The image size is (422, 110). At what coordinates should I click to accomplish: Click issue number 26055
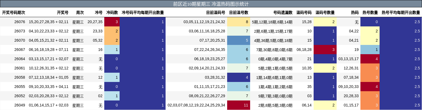(x=20, y=87)
